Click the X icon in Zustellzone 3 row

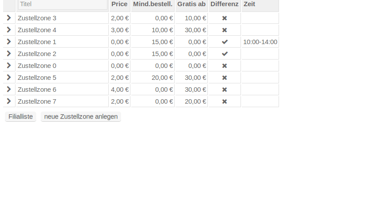[225, 18]
